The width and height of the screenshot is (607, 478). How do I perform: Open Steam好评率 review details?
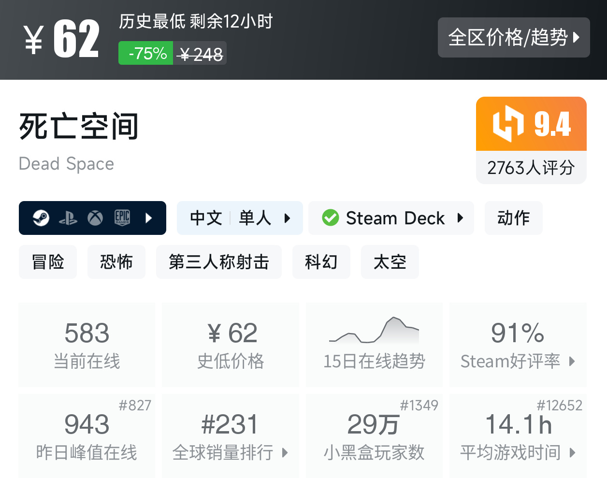click(x=518, y=344)
